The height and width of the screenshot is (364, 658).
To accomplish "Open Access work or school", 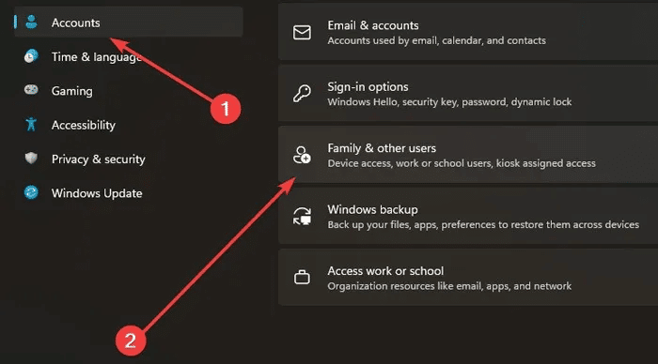I will pos(468,278).
